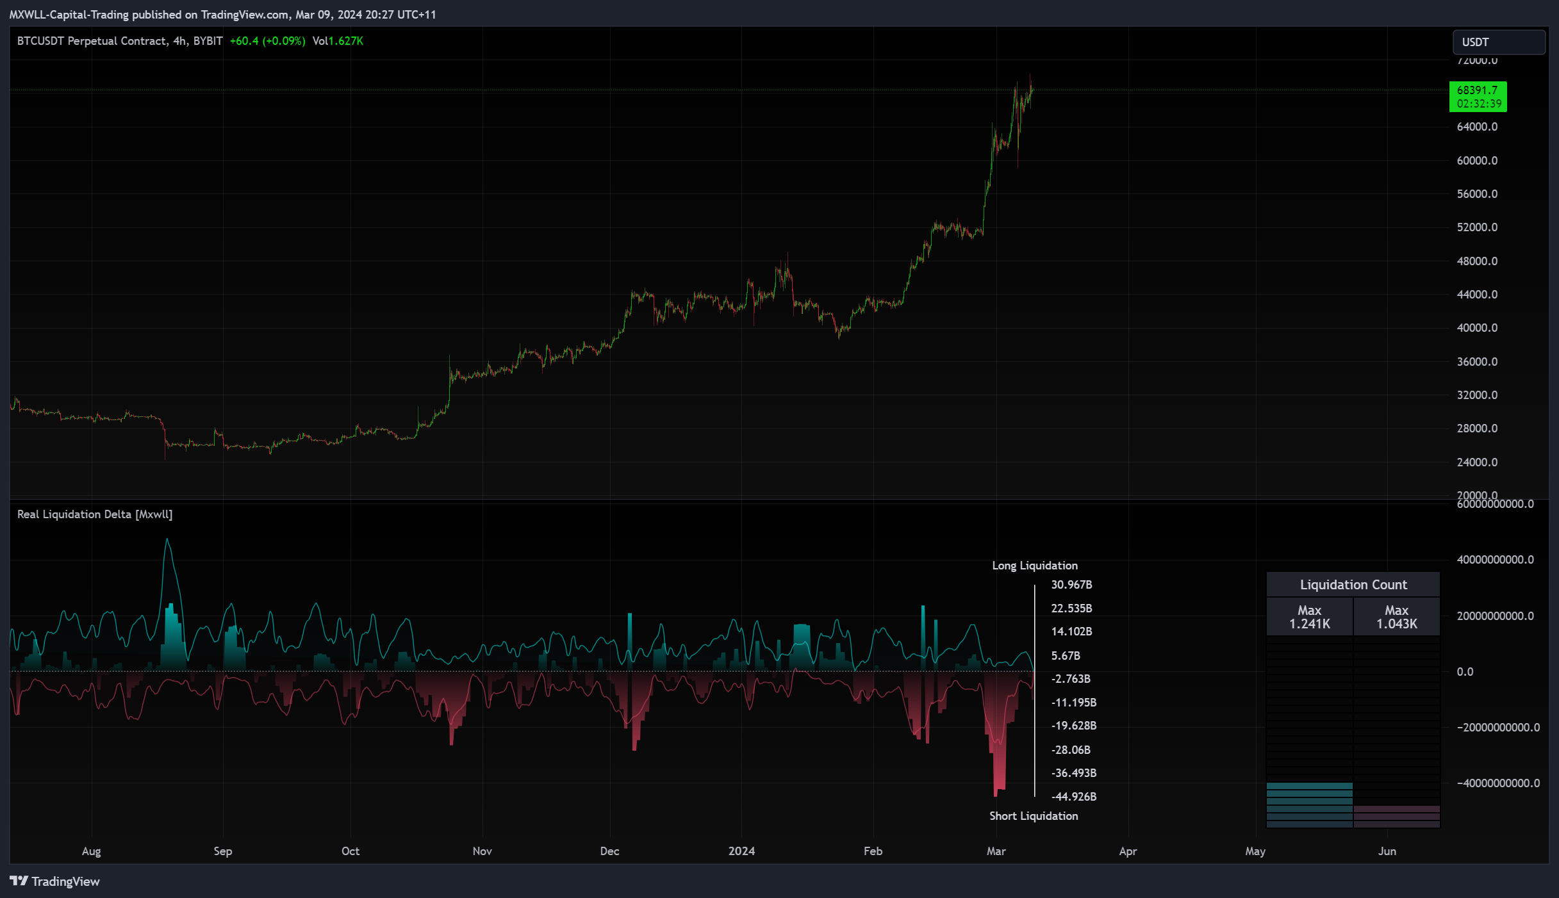Click the Apr label on time axis

tap(1128, 851)
